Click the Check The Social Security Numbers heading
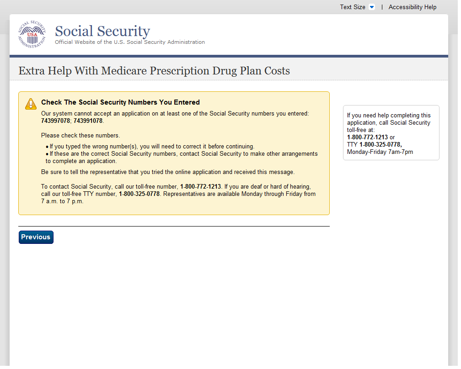This screenshot has height=369, width=461. point(120,102)
